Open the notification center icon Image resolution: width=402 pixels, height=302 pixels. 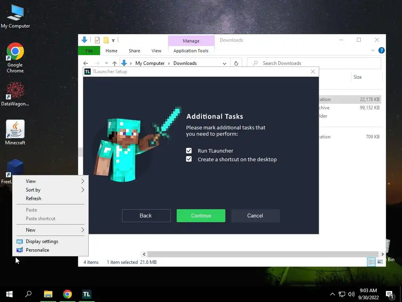coord(390,295)
